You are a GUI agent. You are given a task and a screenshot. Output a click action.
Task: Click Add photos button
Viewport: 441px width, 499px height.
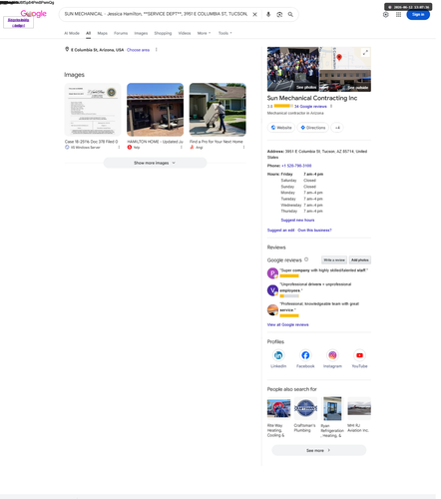360,259
